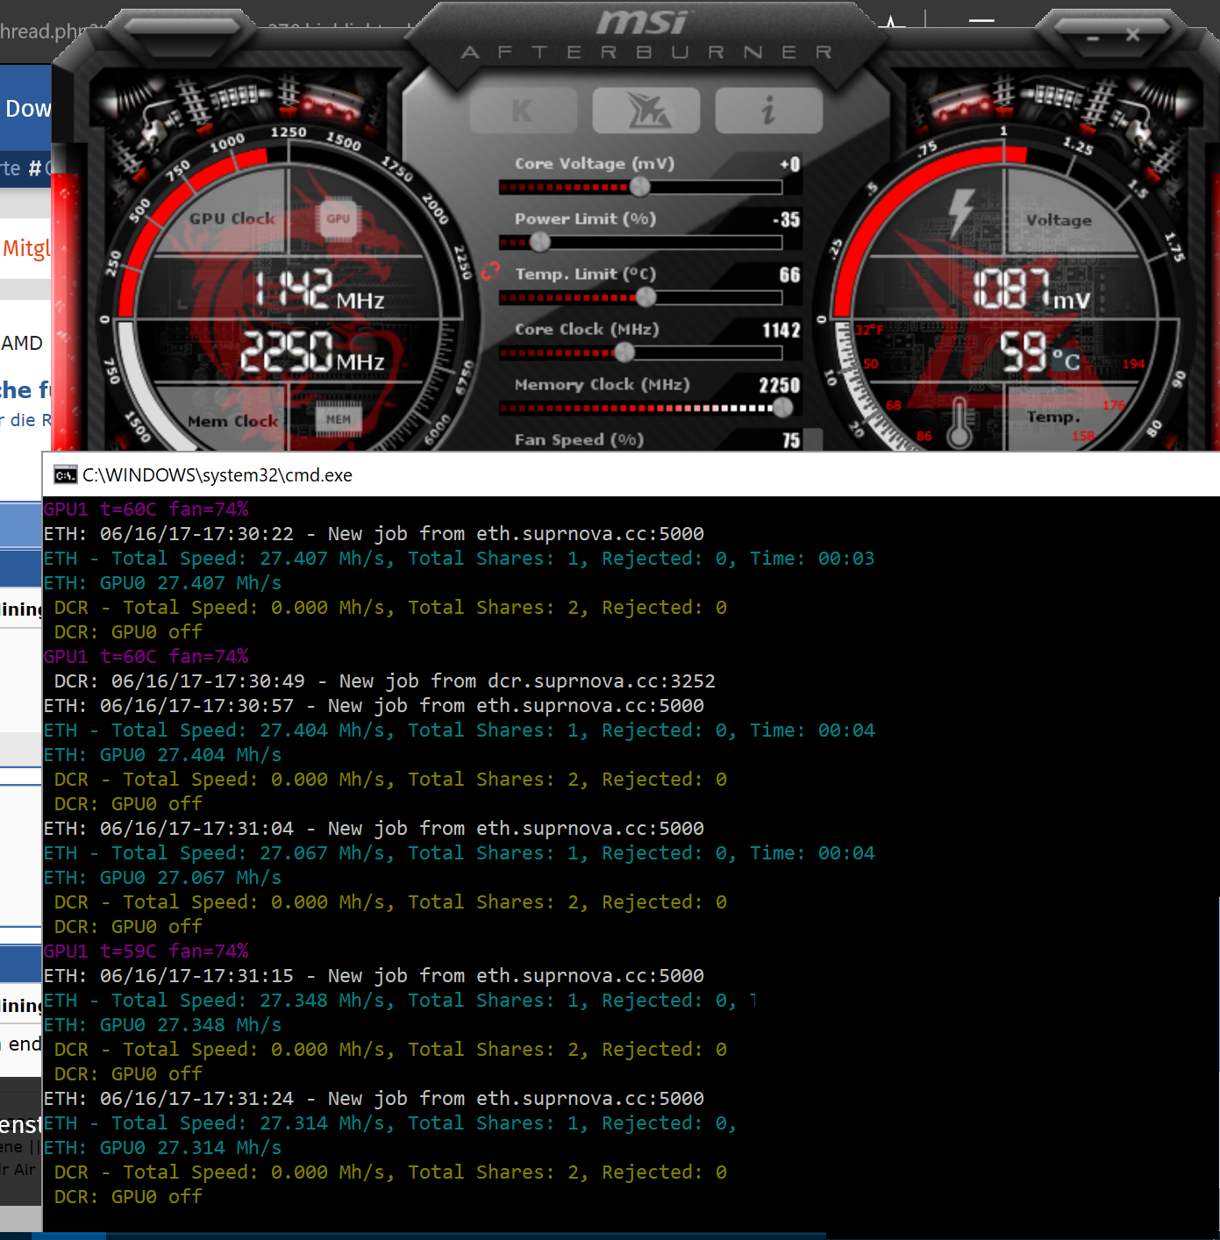Launch Kombustor with the jet icon button
Screen dimensions: 1220x1240
click(646, 110)
